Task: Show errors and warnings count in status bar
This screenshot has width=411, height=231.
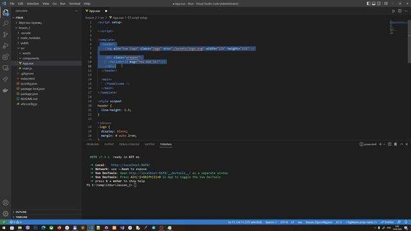Action: [15, 222]
